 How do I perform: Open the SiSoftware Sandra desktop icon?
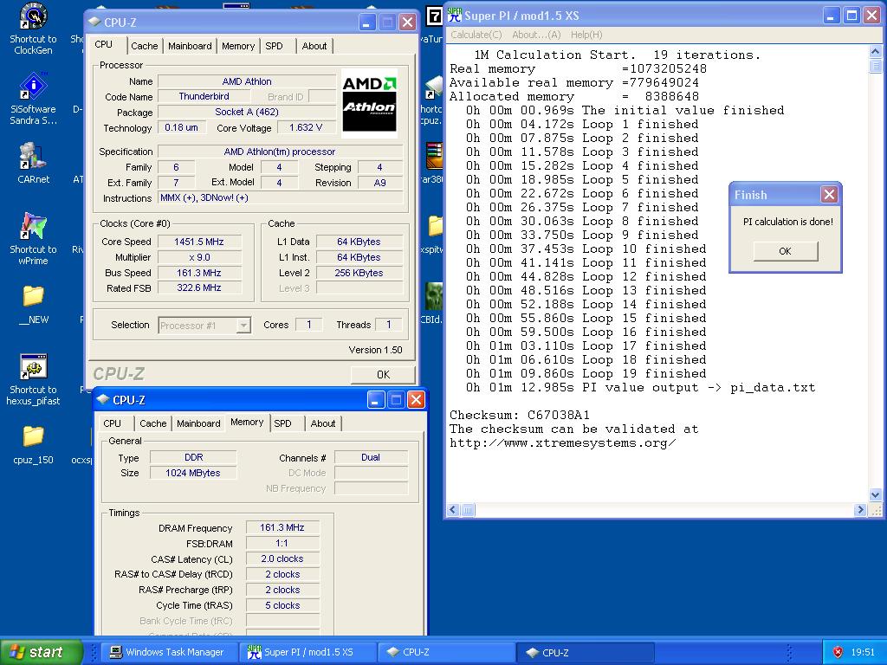[x=34, y=99]
